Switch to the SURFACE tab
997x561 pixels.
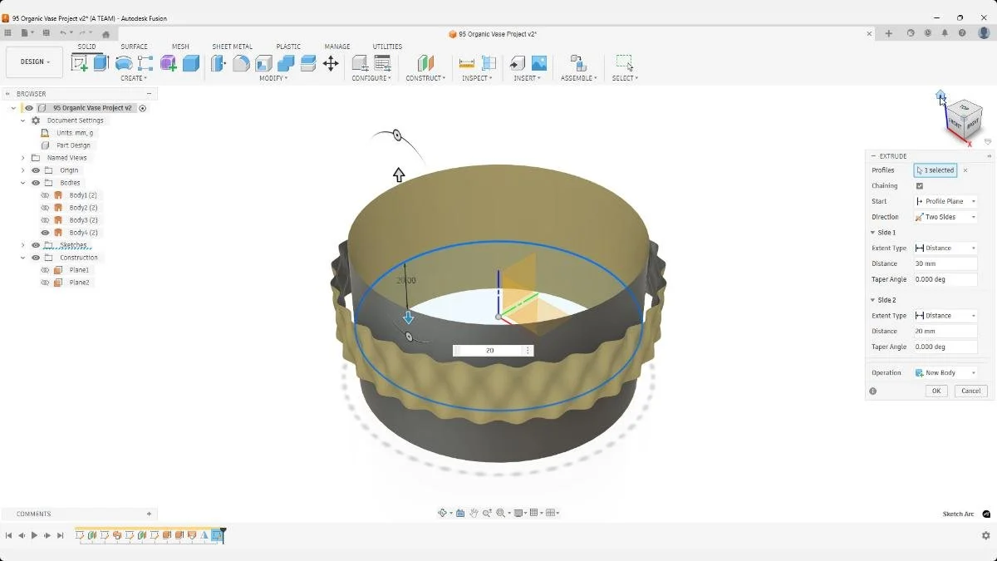(x=135, y=47)
